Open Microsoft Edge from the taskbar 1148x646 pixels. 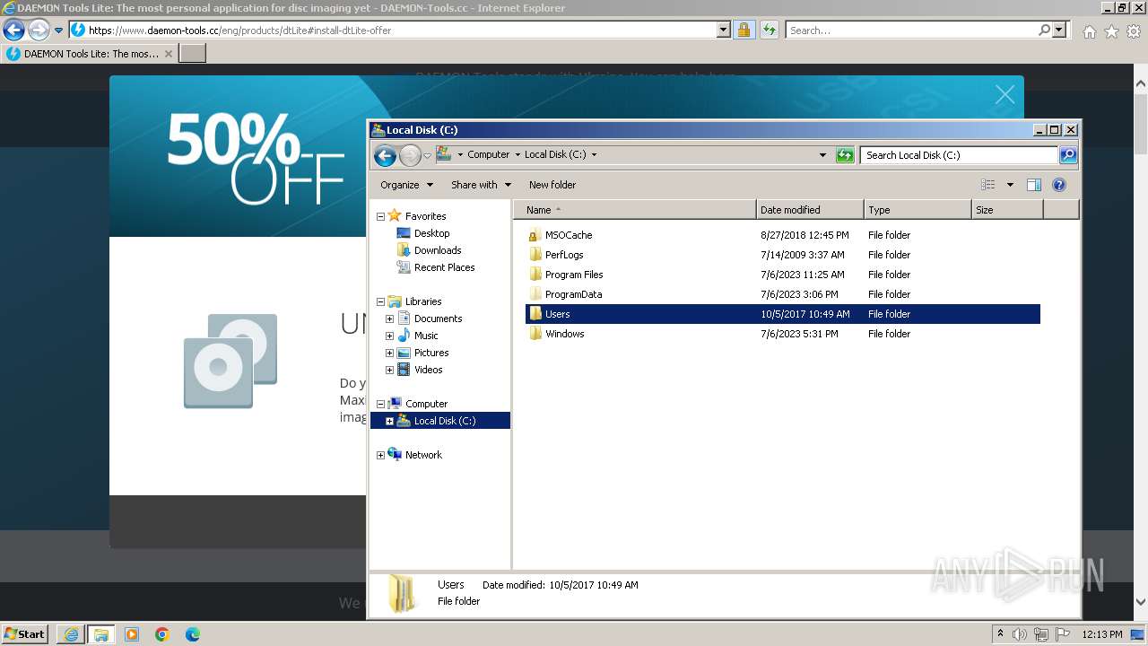click(x=193, y=634)
